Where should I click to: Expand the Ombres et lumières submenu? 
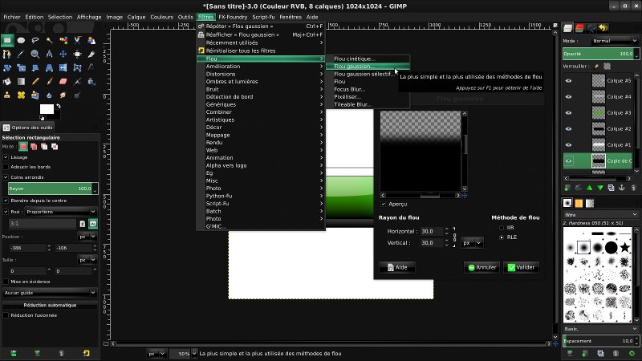[x=260, y=82]
